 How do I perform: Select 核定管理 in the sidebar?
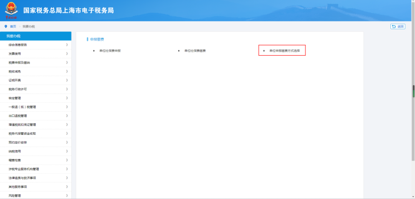(15, 98)
